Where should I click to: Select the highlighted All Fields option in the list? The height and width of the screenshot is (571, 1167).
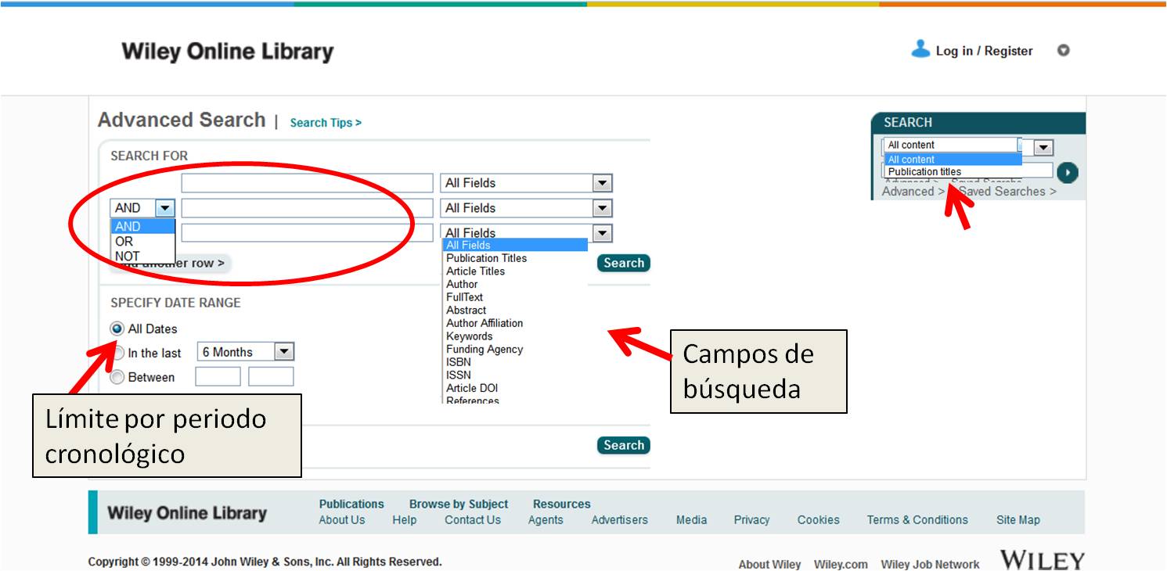tap(515, 246)
